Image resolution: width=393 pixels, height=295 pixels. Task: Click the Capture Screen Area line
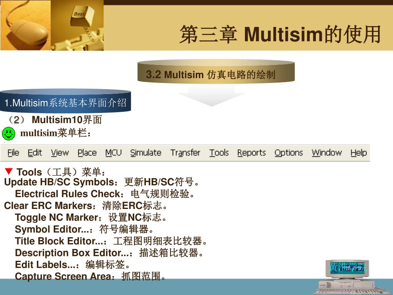click(x=90, y=277)
